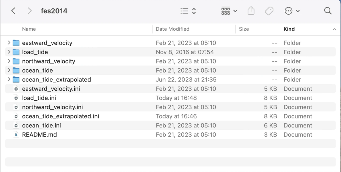This screenshot has width=341, height=172.
Task: Go back to the previous folder
Action: [13, 11]
